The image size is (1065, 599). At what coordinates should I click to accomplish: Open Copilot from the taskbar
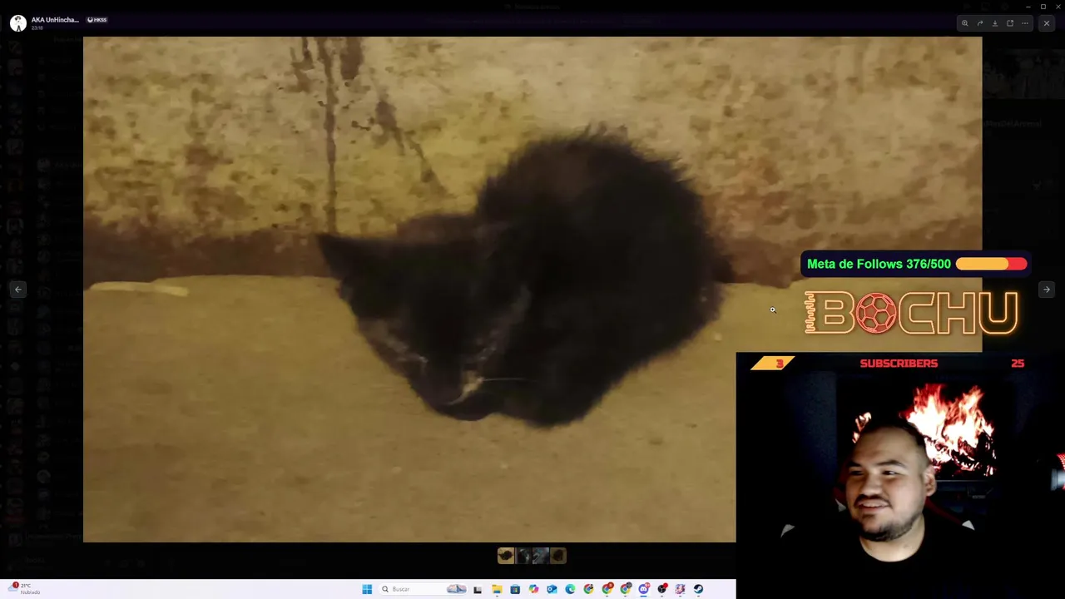(533, 589)
